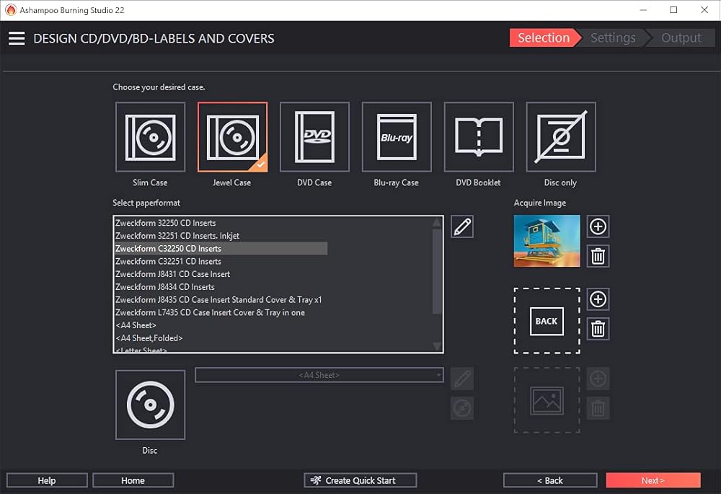This screenshot has width=721, height=494.
Task: Go to the Output step tab
Action: [681, 38]
